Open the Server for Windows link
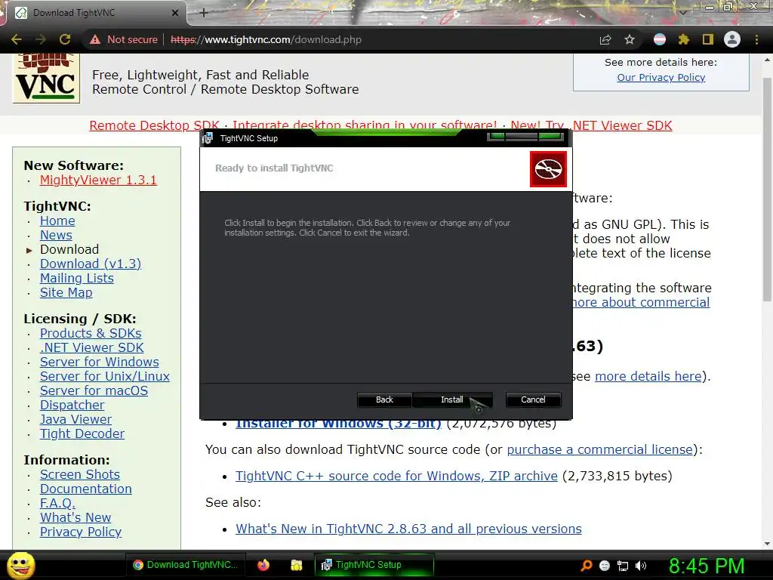 point(99,362)
